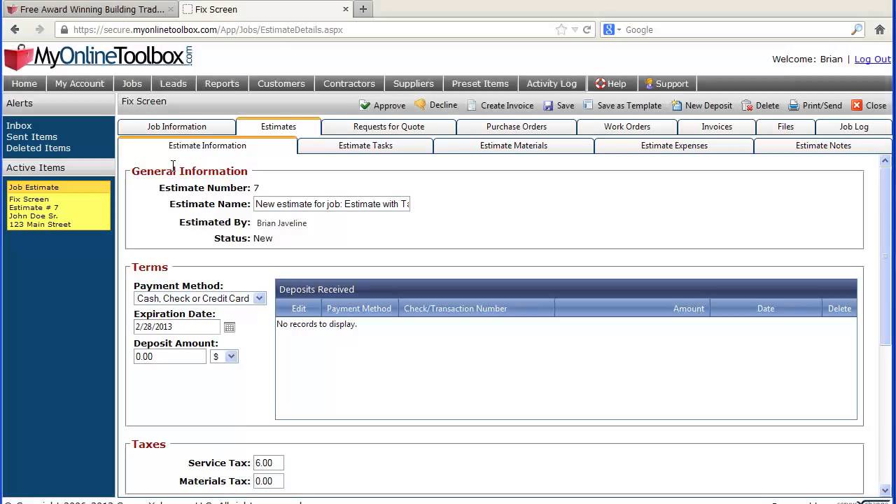Click the Delete trash icon
This screenshot has width=896, height=504.
pyautogui.click(x=748, y=105)
